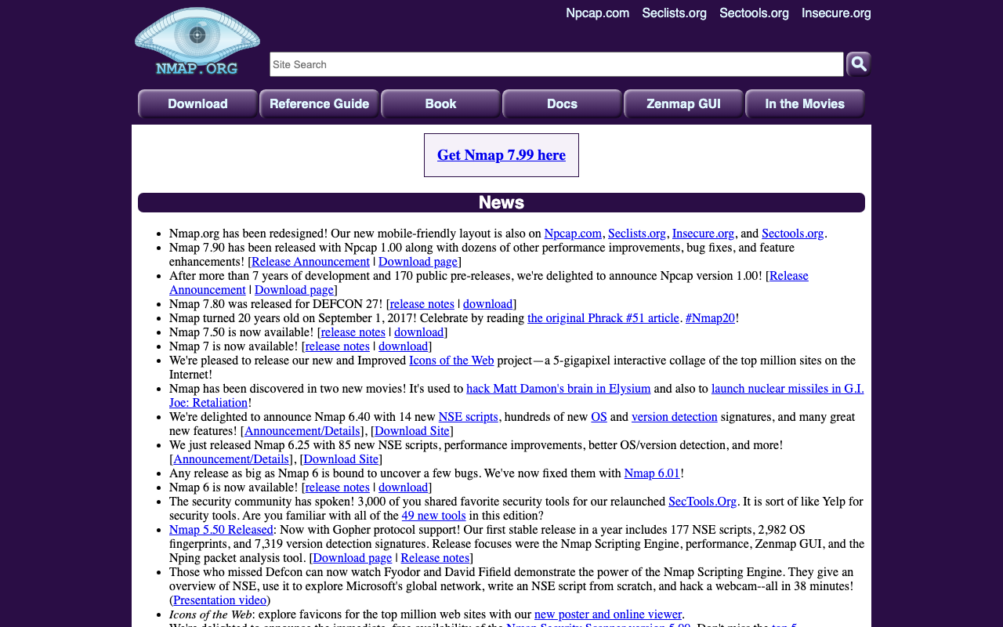
Task: Open the Reference Guide navigation tab
Action: pos(319,103)
